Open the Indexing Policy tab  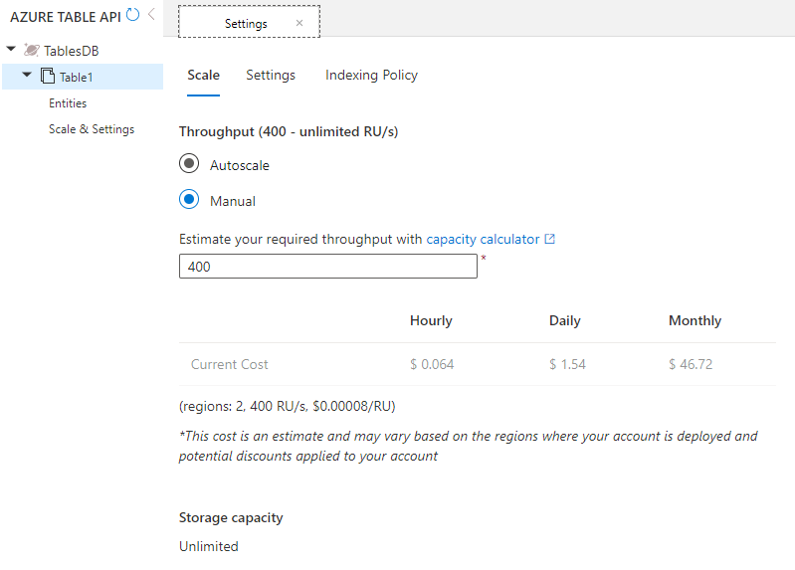(x=371, y=76)
